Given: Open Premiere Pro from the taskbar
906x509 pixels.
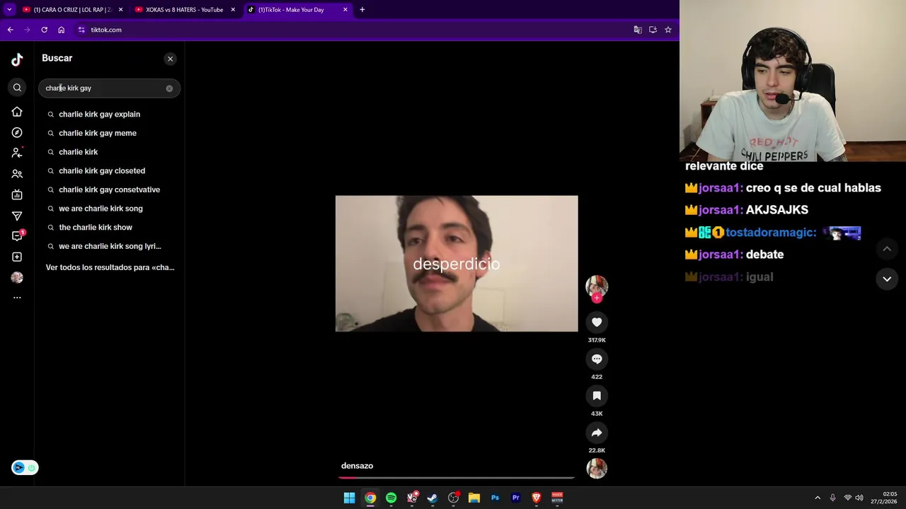Looking at the screenshot, I should tap(515, 498).
